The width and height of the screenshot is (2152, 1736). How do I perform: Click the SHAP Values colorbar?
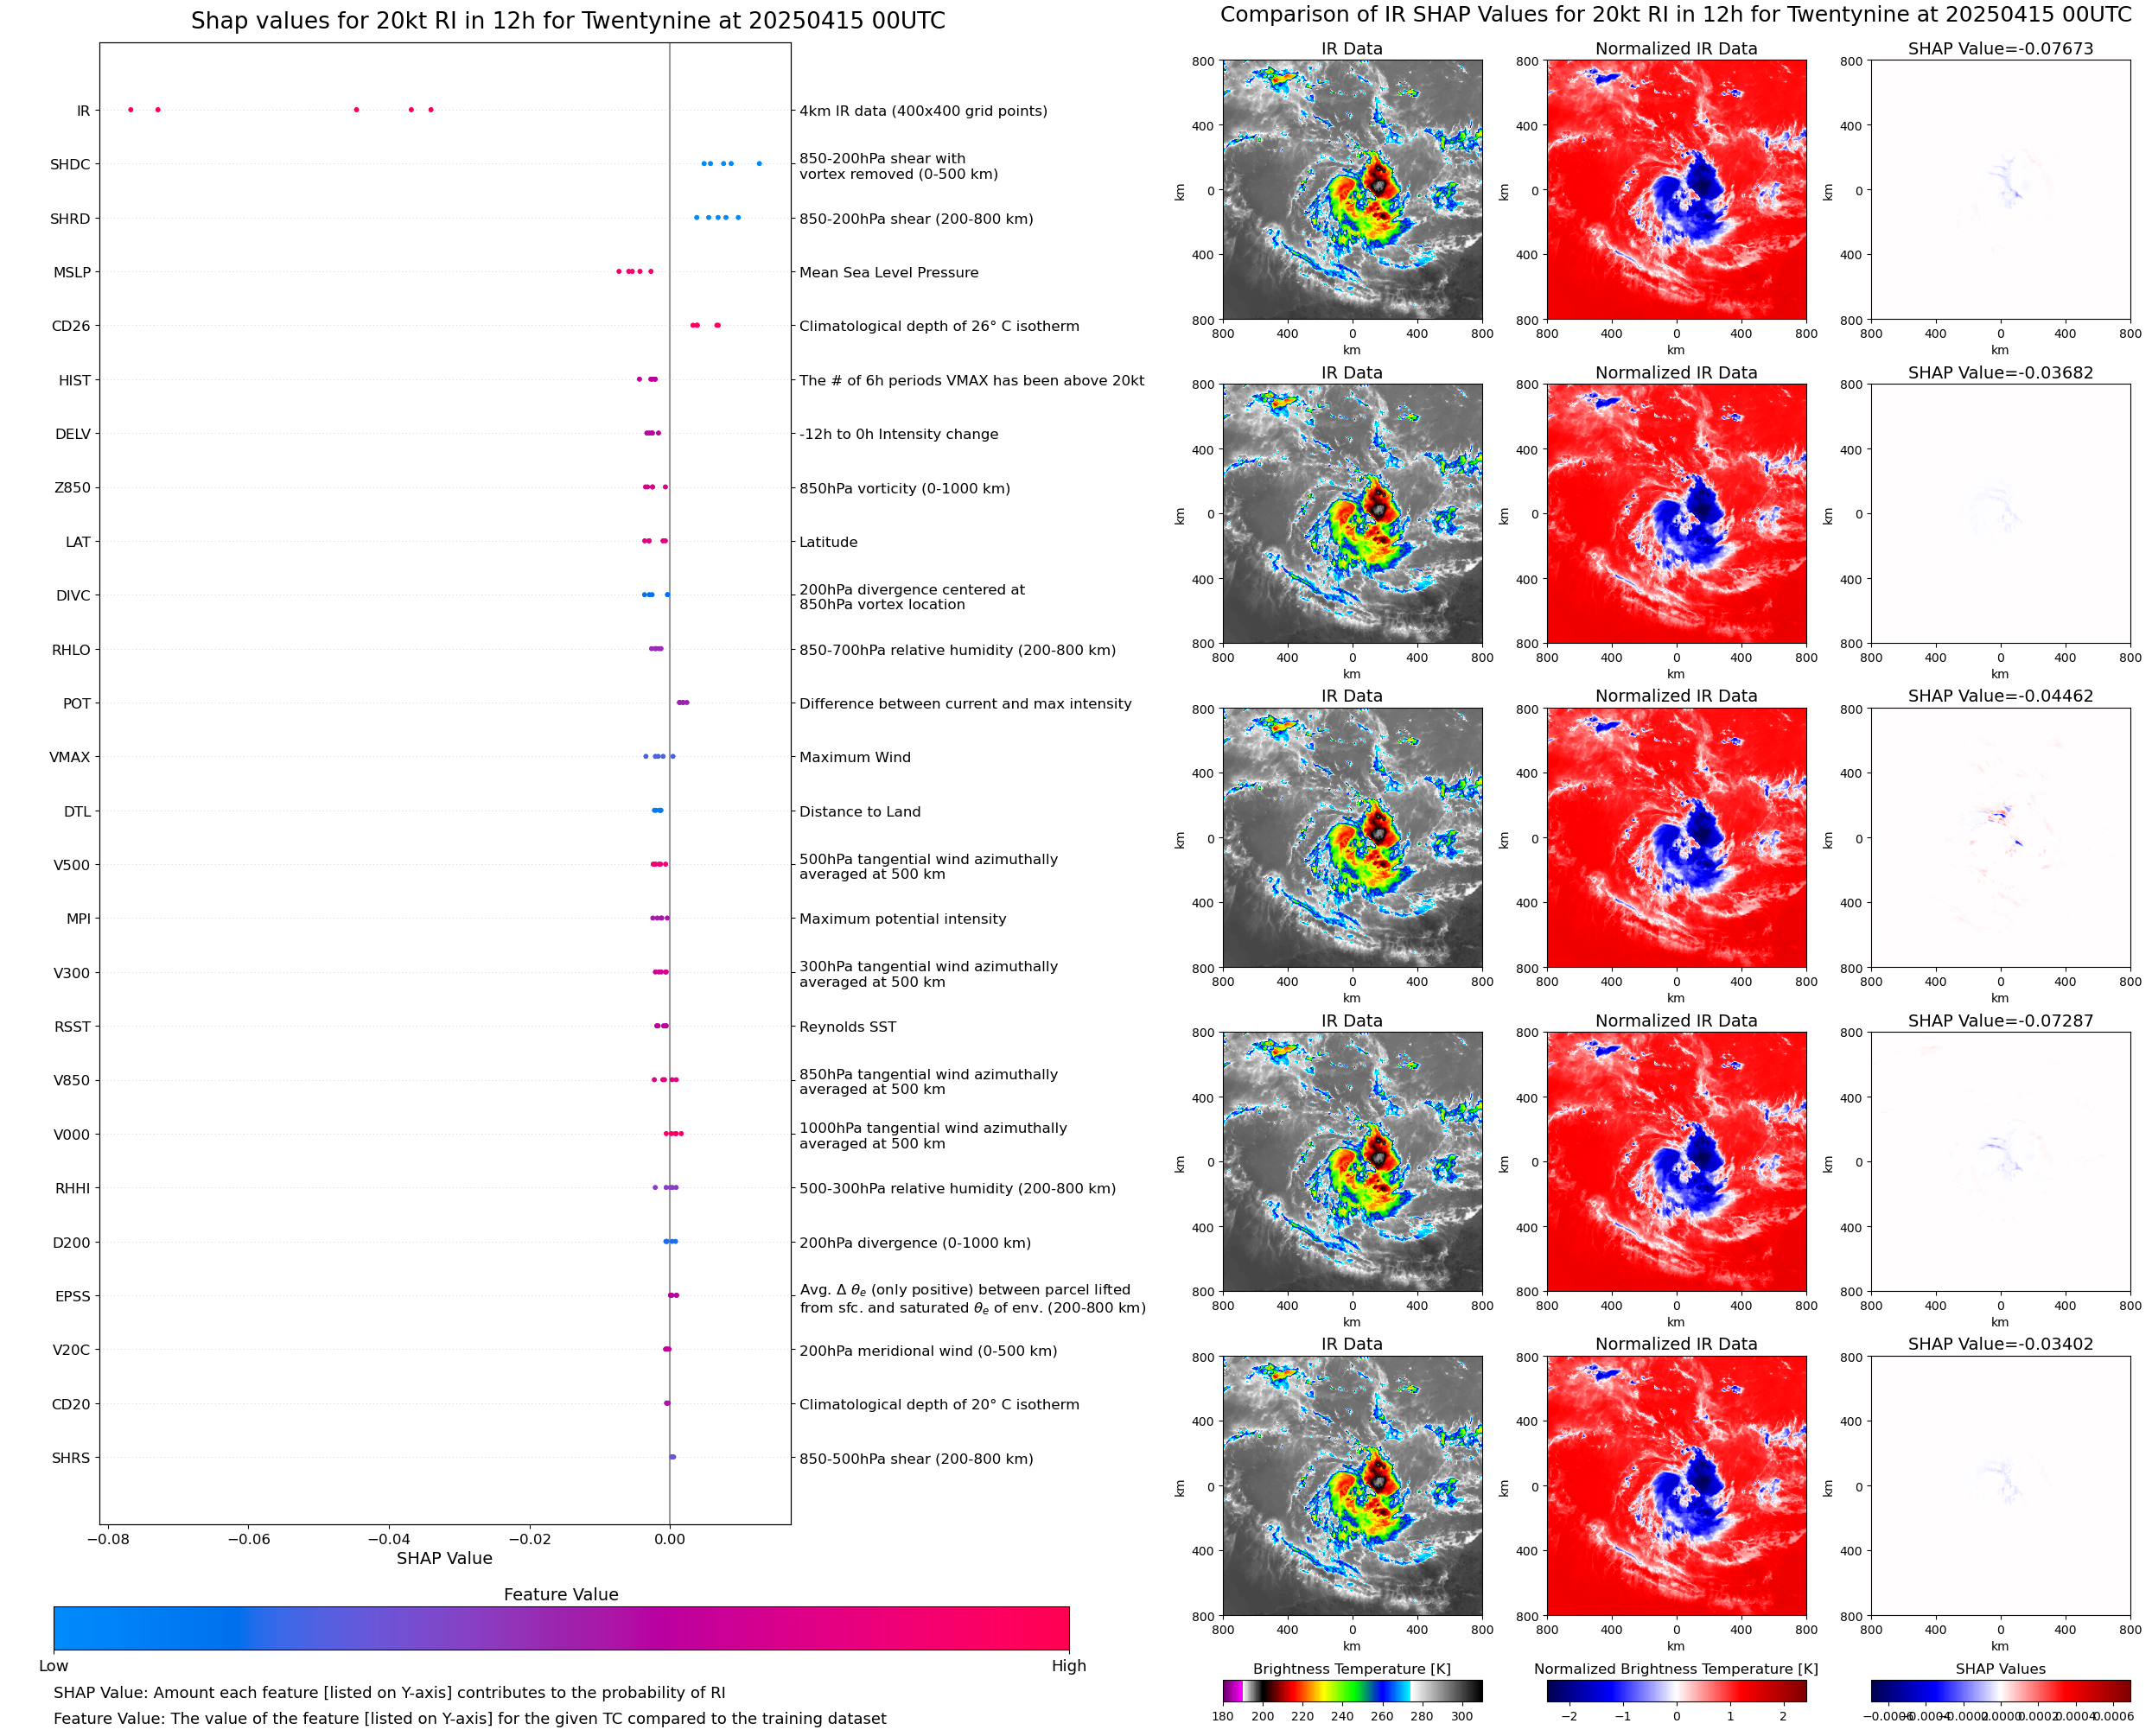pyautogui.click(x=1999, y=1690)
